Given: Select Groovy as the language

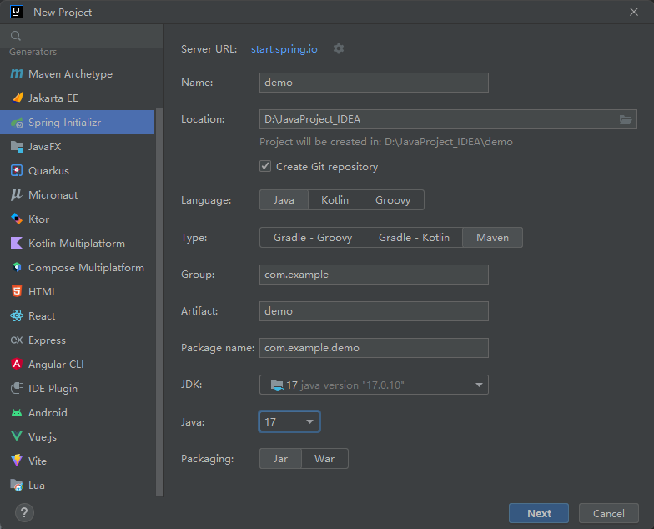Looking at the screenshot, I should tap(393, 200).
